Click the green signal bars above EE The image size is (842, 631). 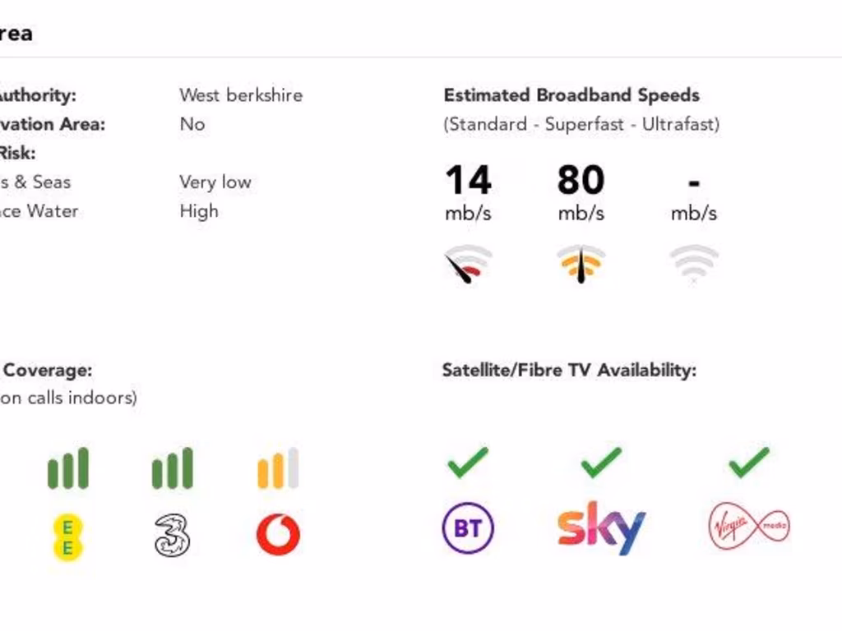(x=68, y=468)
